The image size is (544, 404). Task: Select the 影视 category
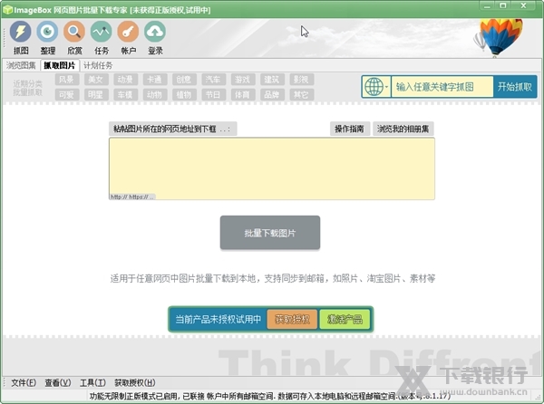(x=302, y=80)
